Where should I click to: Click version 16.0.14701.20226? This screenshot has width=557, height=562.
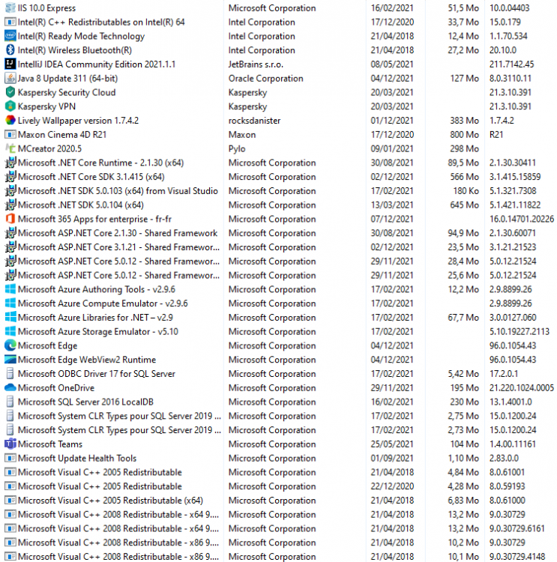pyautogui.click(x=522, y=219)
